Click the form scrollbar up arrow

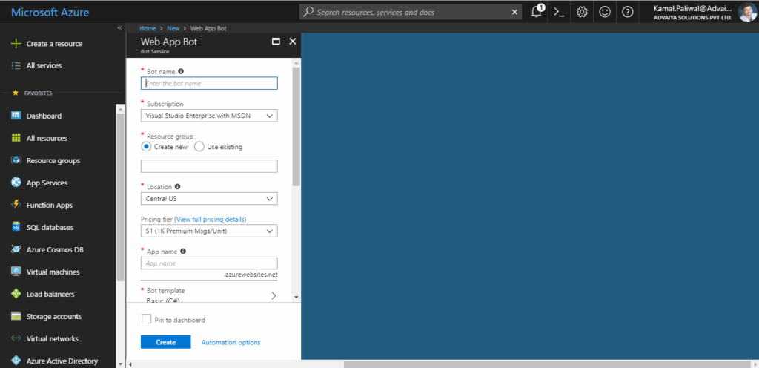pos(296,62)
